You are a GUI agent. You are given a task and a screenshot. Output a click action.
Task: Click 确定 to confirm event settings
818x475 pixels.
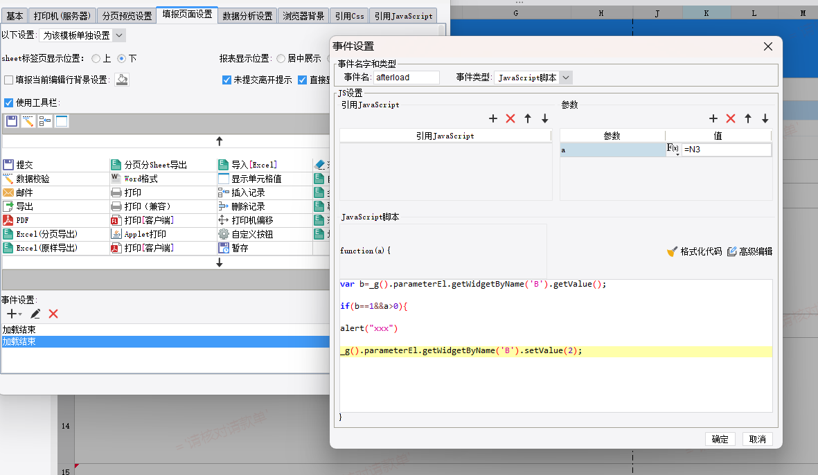[x=720, y=439]
